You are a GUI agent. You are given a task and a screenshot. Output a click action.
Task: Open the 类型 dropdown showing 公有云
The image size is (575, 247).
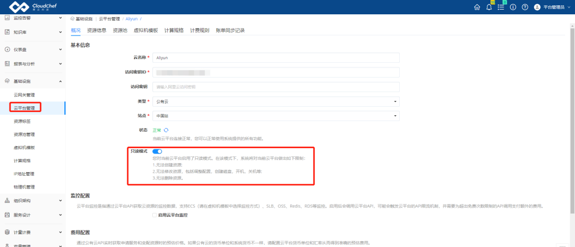pyautogui.click(x=276, y=101)
